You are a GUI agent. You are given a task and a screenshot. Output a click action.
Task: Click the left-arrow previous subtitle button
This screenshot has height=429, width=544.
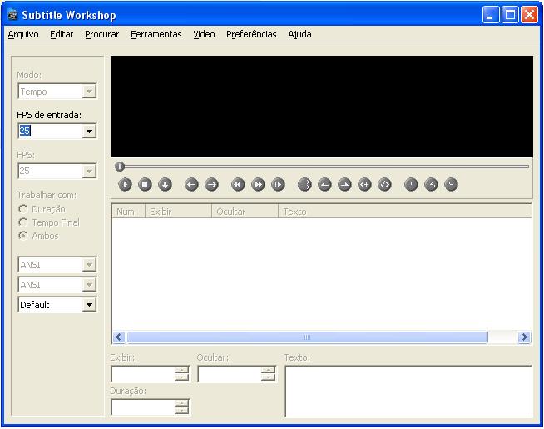(x=191, y=184)
